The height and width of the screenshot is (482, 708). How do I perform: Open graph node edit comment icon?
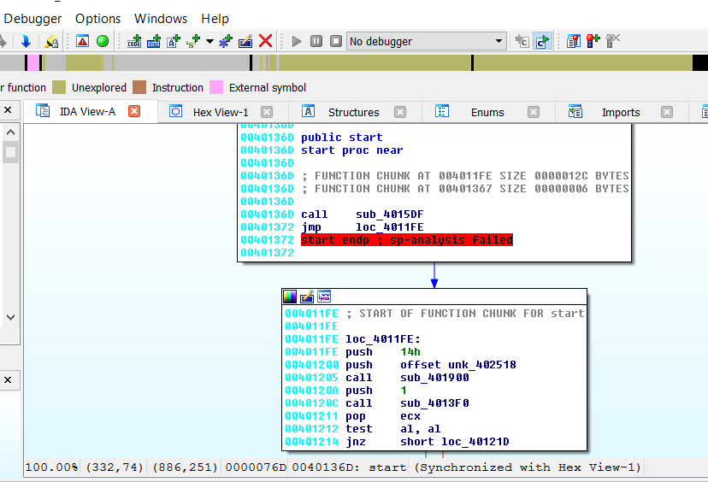(x=307, y=297)
